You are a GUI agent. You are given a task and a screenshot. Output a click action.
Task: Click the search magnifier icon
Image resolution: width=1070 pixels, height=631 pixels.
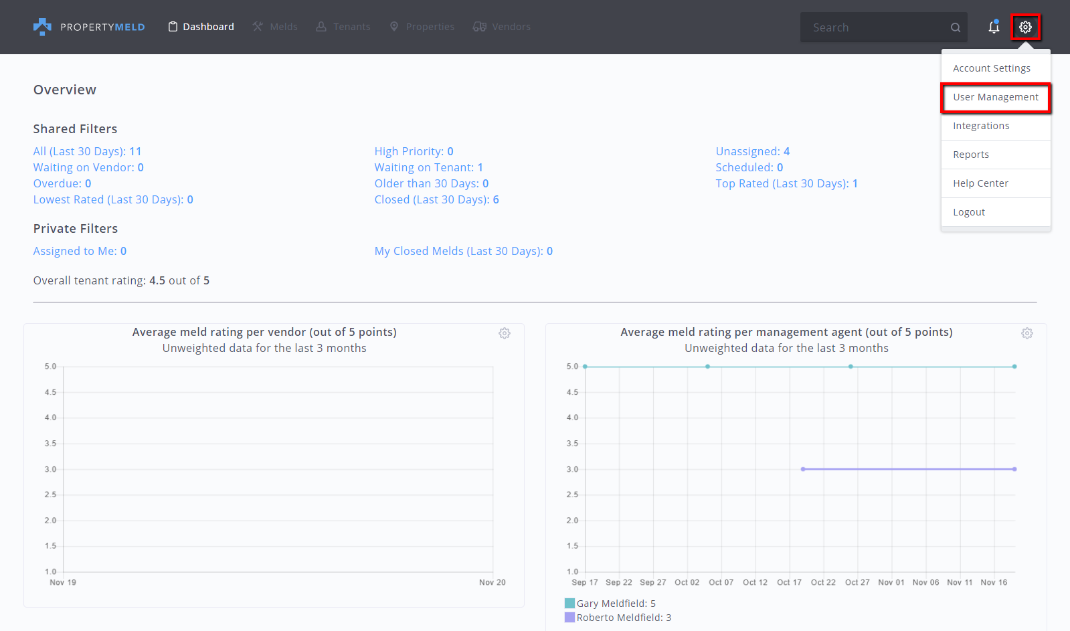956,27
